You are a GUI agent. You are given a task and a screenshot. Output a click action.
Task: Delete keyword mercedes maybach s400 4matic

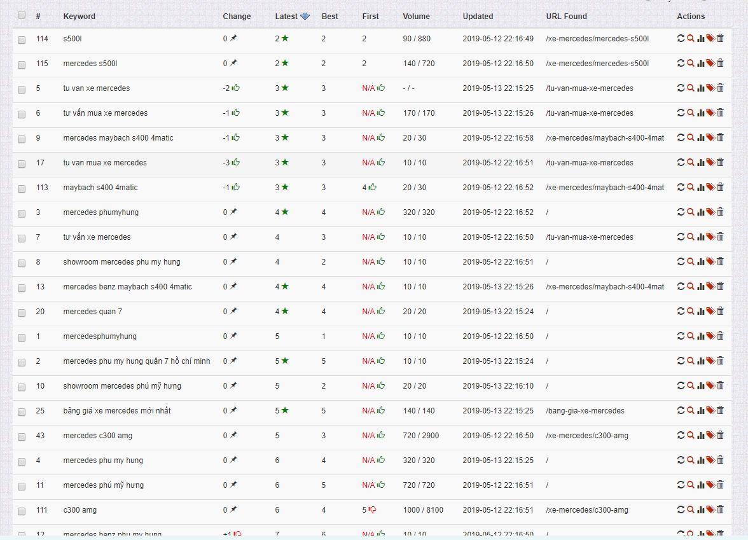tap(720, 138)
